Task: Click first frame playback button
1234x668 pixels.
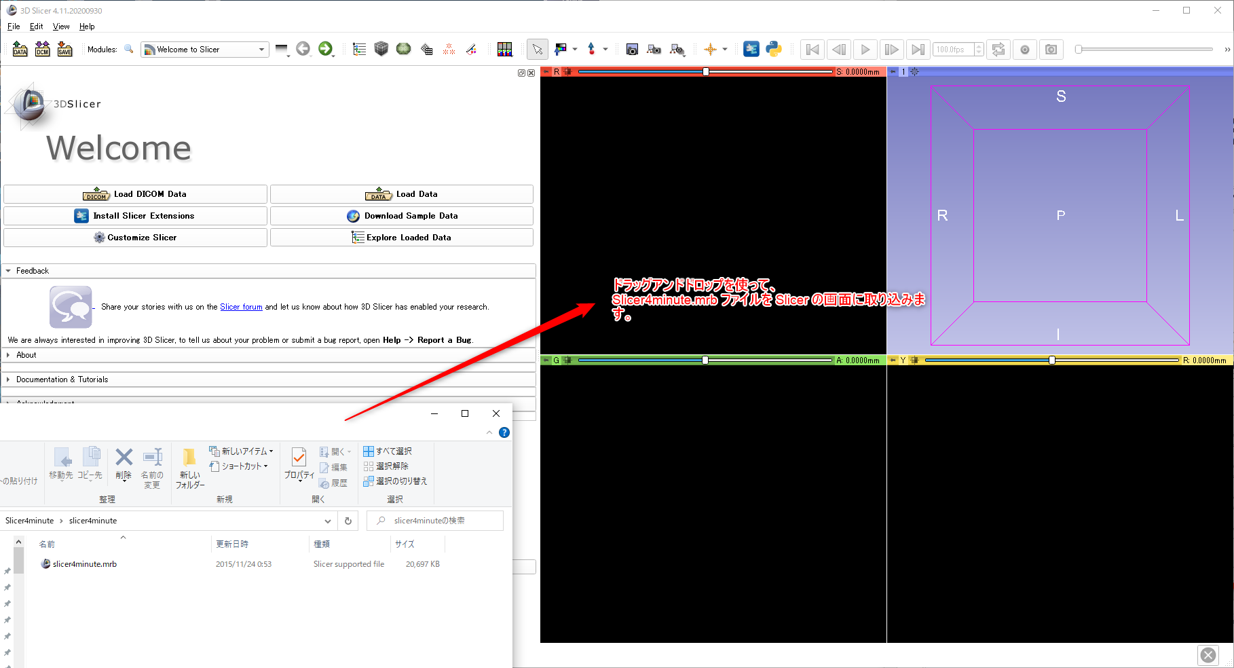Action: coord(812,49)
